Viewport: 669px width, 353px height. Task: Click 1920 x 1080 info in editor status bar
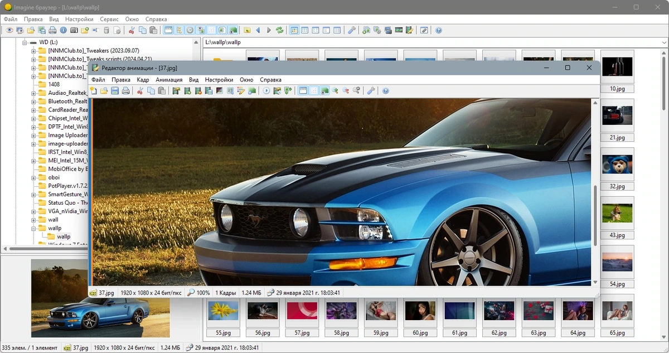tap(151, 293)
